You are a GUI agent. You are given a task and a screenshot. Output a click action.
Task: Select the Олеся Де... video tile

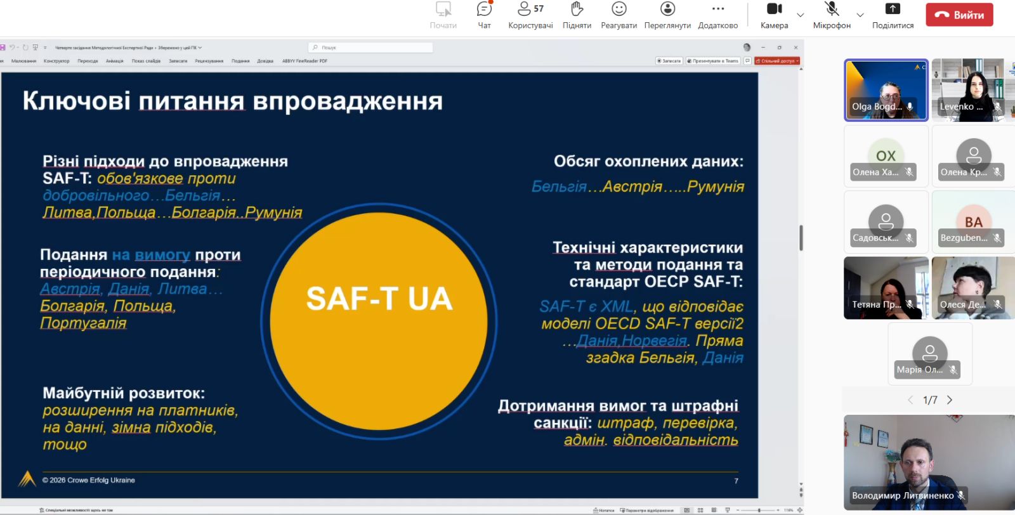[x=973, y=288]
